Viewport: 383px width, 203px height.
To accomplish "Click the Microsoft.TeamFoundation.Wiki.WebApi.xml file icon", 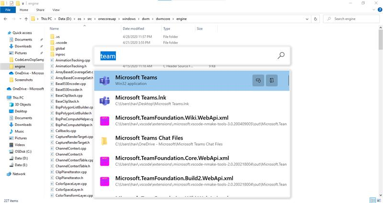I will click(104, 121).
